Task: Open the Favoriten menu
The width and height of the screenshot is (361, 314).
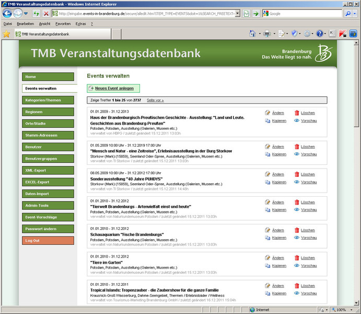Action: coord(63,24)
